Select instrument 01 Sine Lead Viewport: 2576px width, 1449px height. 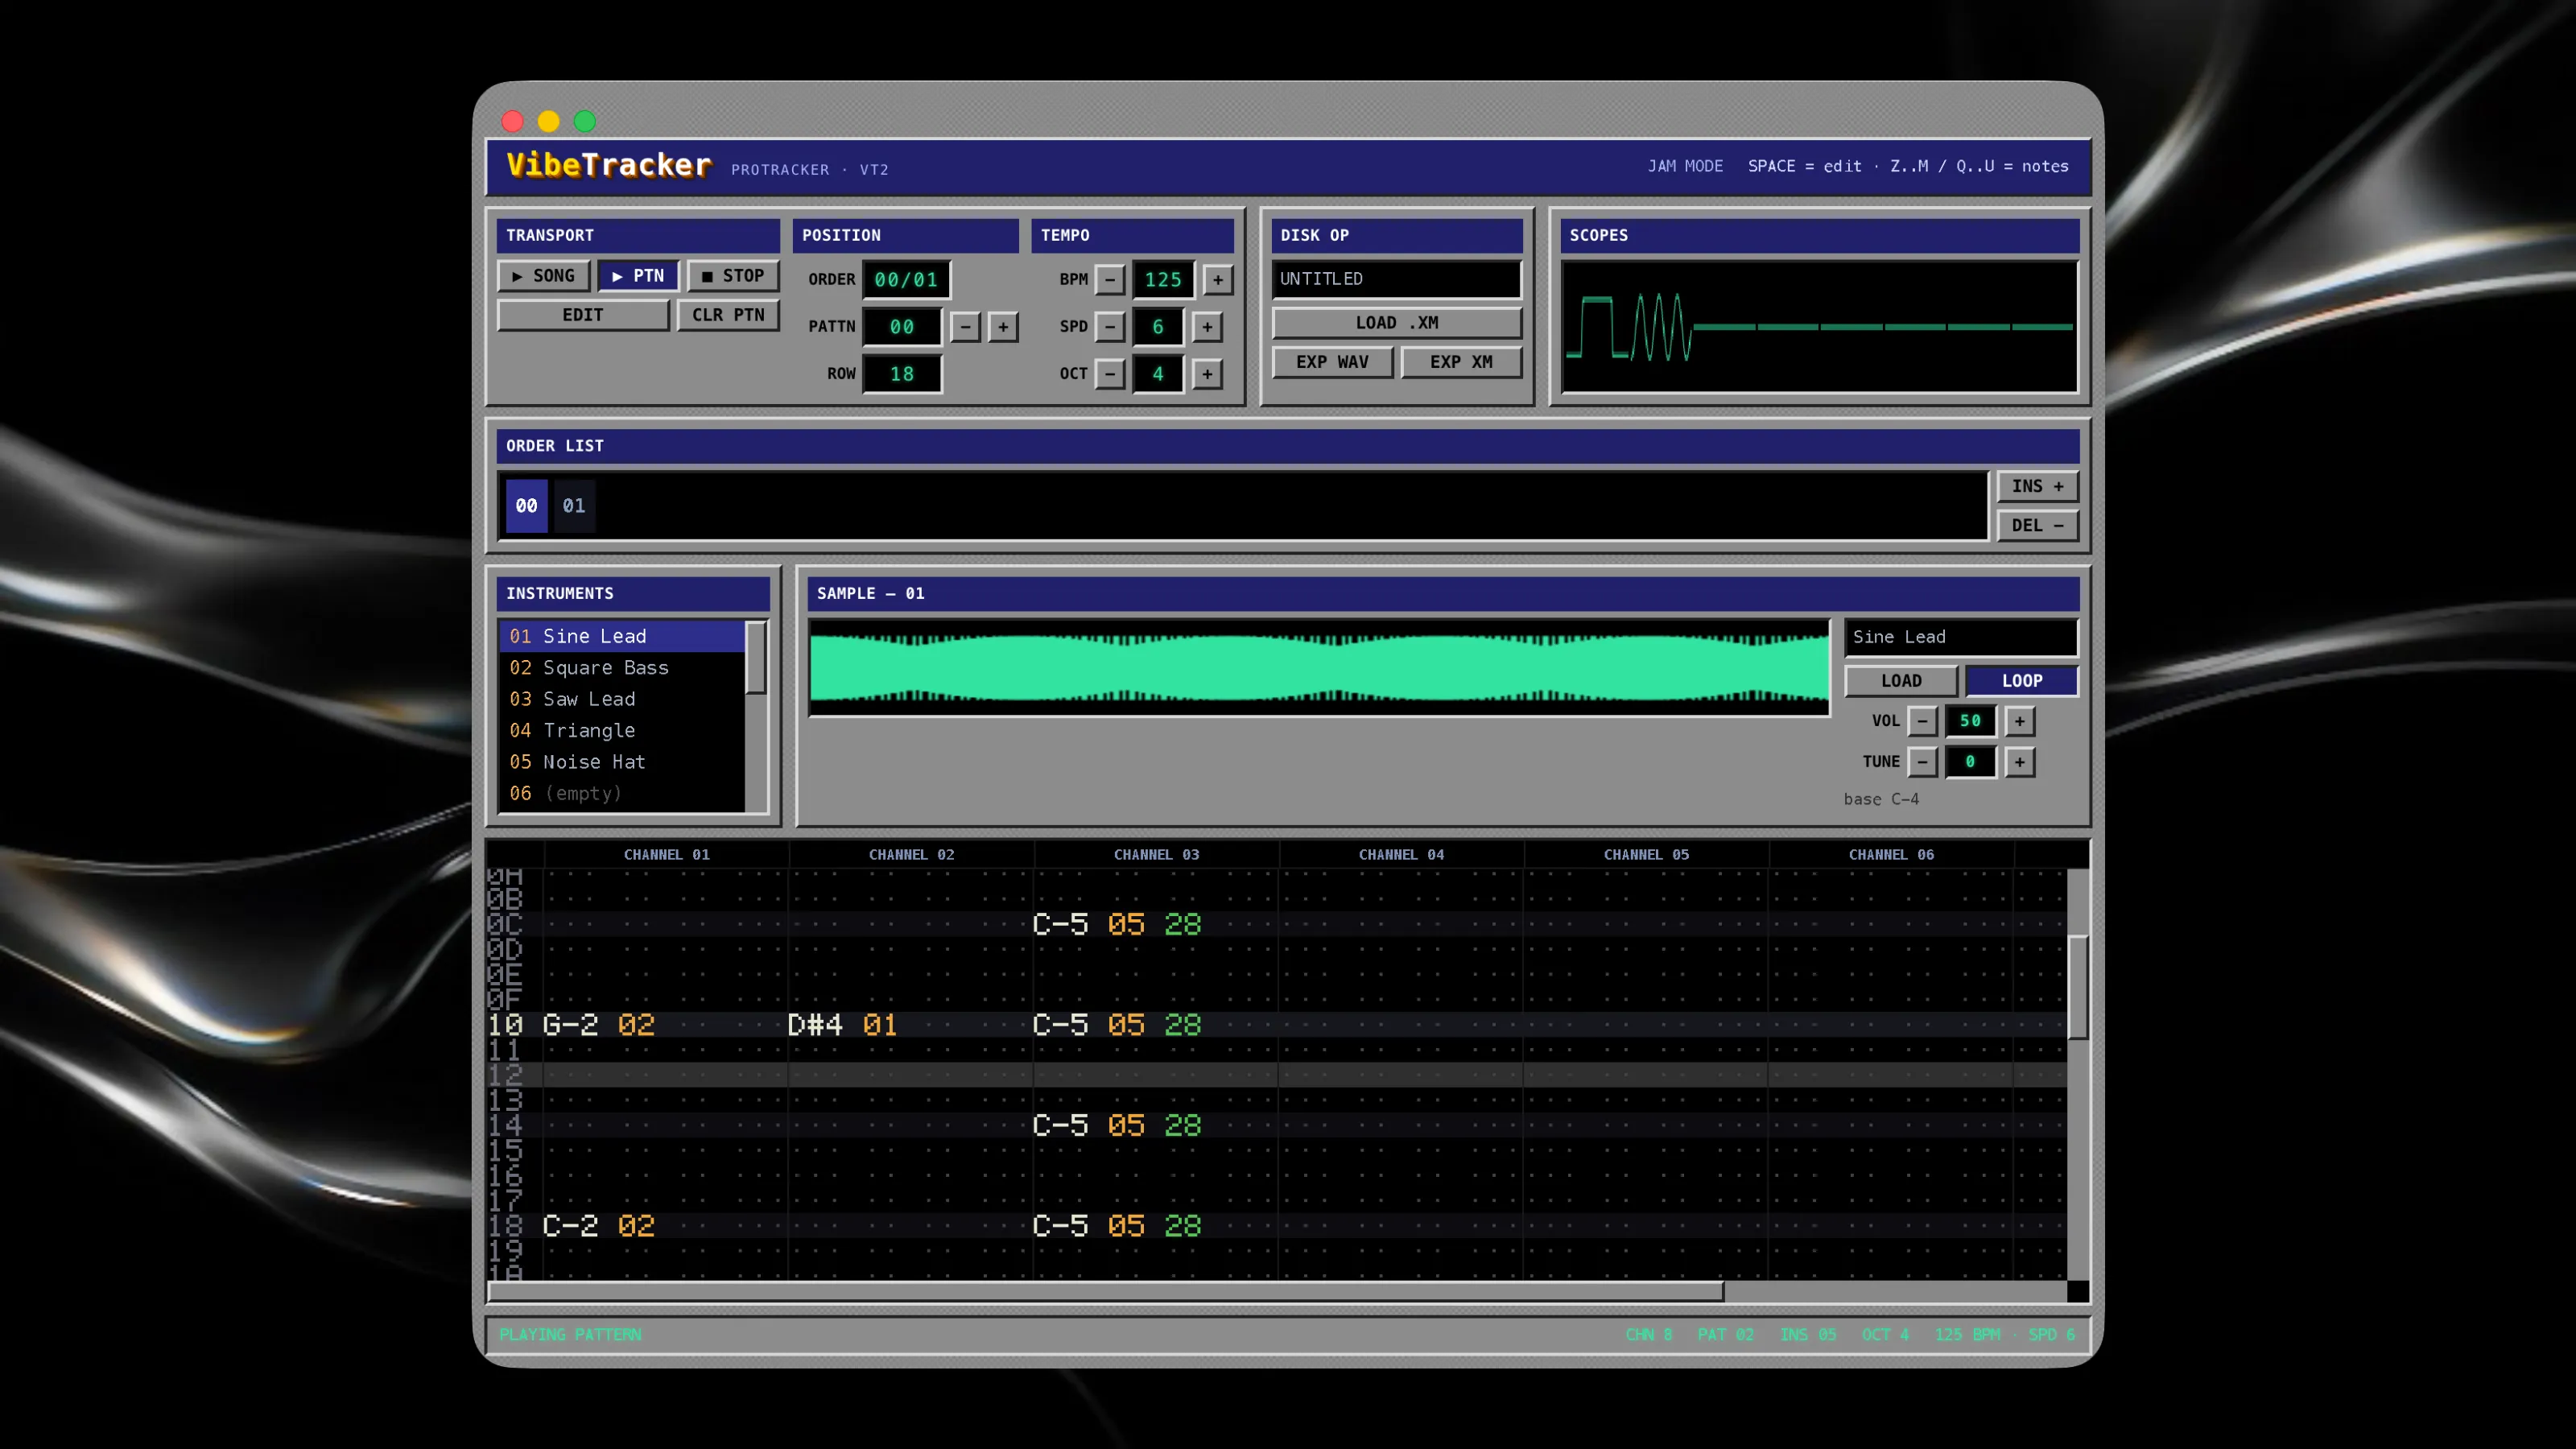(622, 636)
